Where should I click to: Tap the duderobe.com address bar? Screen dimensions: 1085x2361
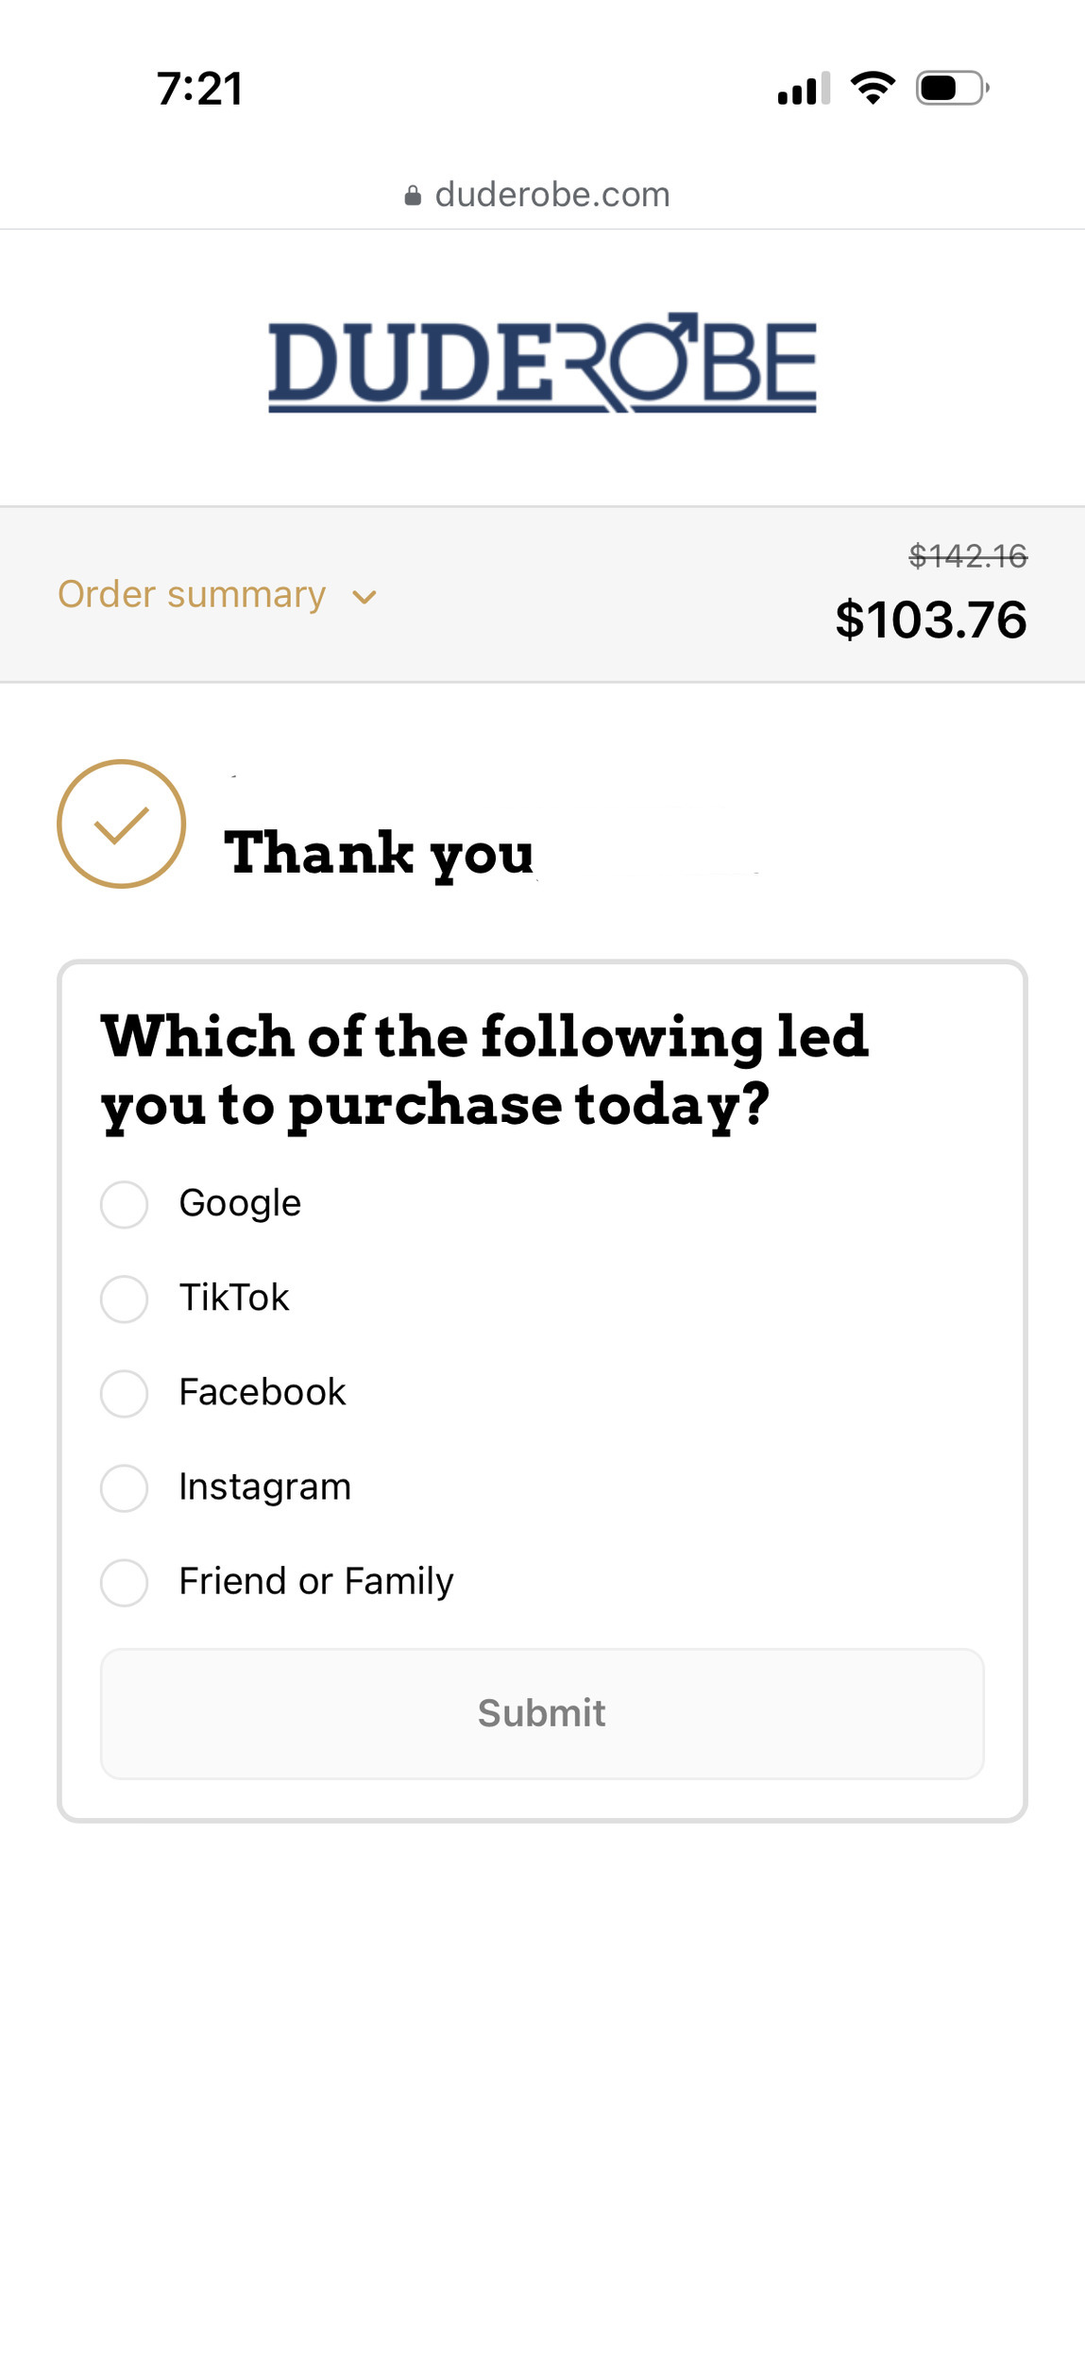point(552,195)
